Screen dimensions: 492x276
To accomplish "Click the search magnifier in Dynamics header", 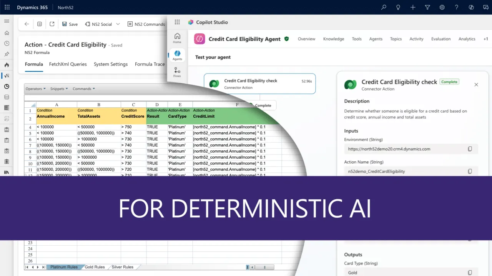I will [384, 7].
